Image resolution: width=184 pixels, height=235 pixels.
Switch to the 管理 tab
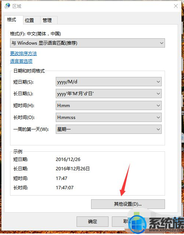47,20
